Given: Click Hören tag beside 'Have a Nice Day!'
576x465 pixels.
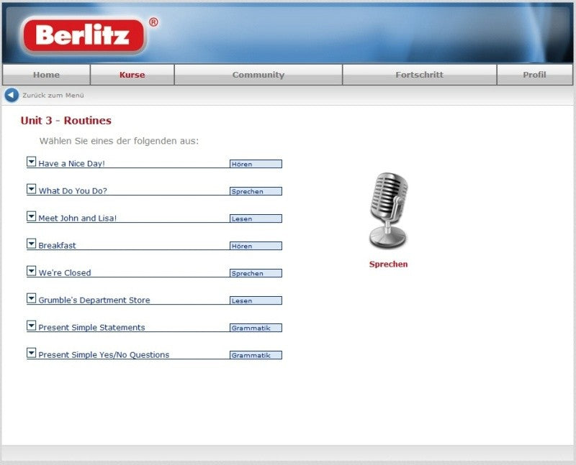Looking at the screenshot, I should [x=256, y=164].
